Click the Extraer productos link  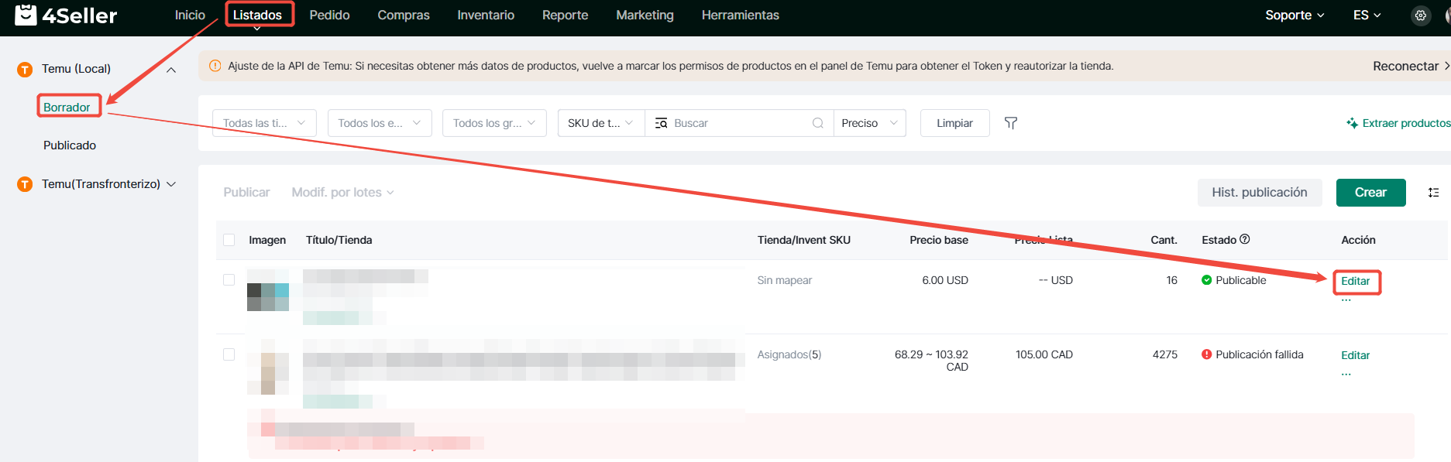click(1406, 123)
